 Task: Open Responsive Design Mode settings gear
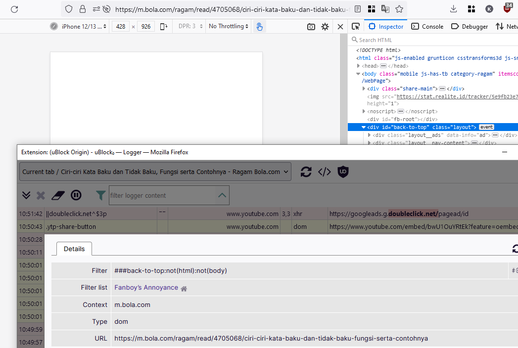click(325, 26)
